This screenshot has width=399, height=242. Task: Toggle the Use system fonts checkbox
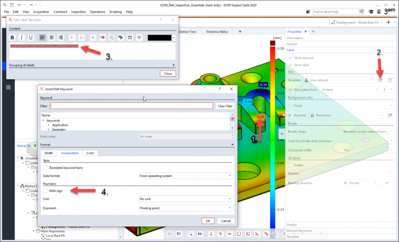point(290,90)
